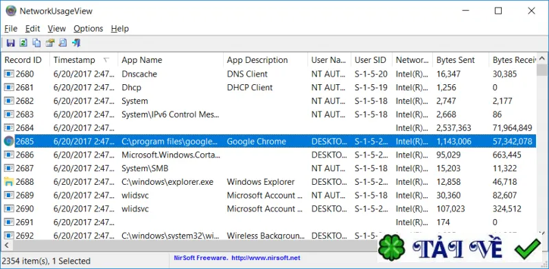
Task: Click bytes sent value 107,023
Action: point(451,209)
